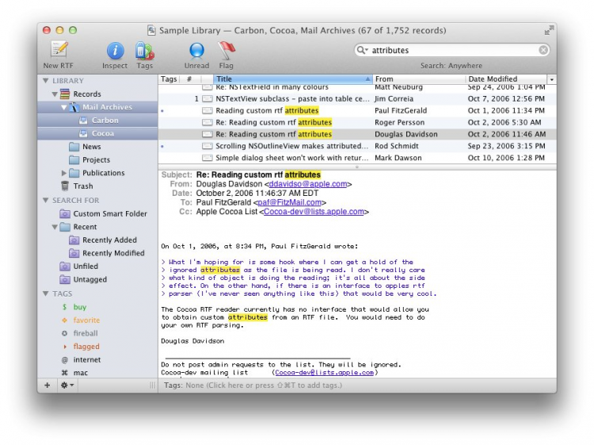Select the favorite tag in sidebar
This screenshot has height=445, width=594.
coord(86,320)
